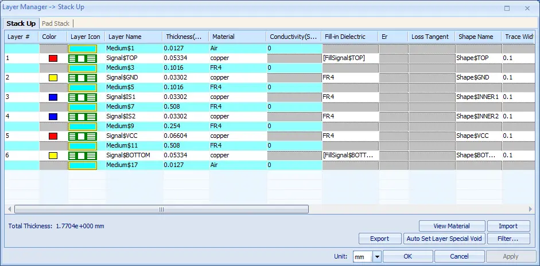Select the Medium$1 dielectric layer icon

[x=83, y=49]
